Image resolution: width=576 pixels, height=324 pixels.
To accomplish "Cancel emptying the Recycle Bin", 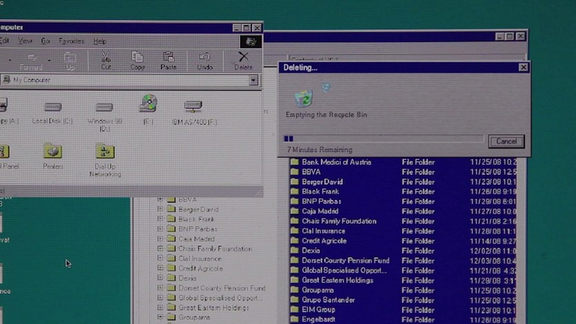I will tap(506, 141).
